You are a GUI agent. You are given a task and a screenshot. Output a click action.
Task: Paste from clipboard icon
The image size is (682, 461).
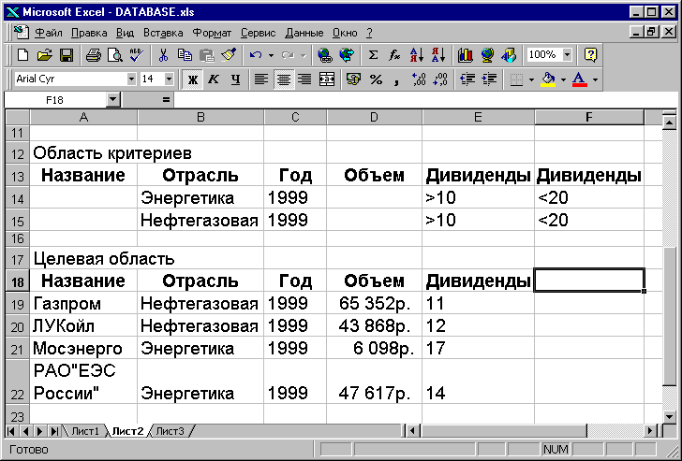tap(207, 55)
